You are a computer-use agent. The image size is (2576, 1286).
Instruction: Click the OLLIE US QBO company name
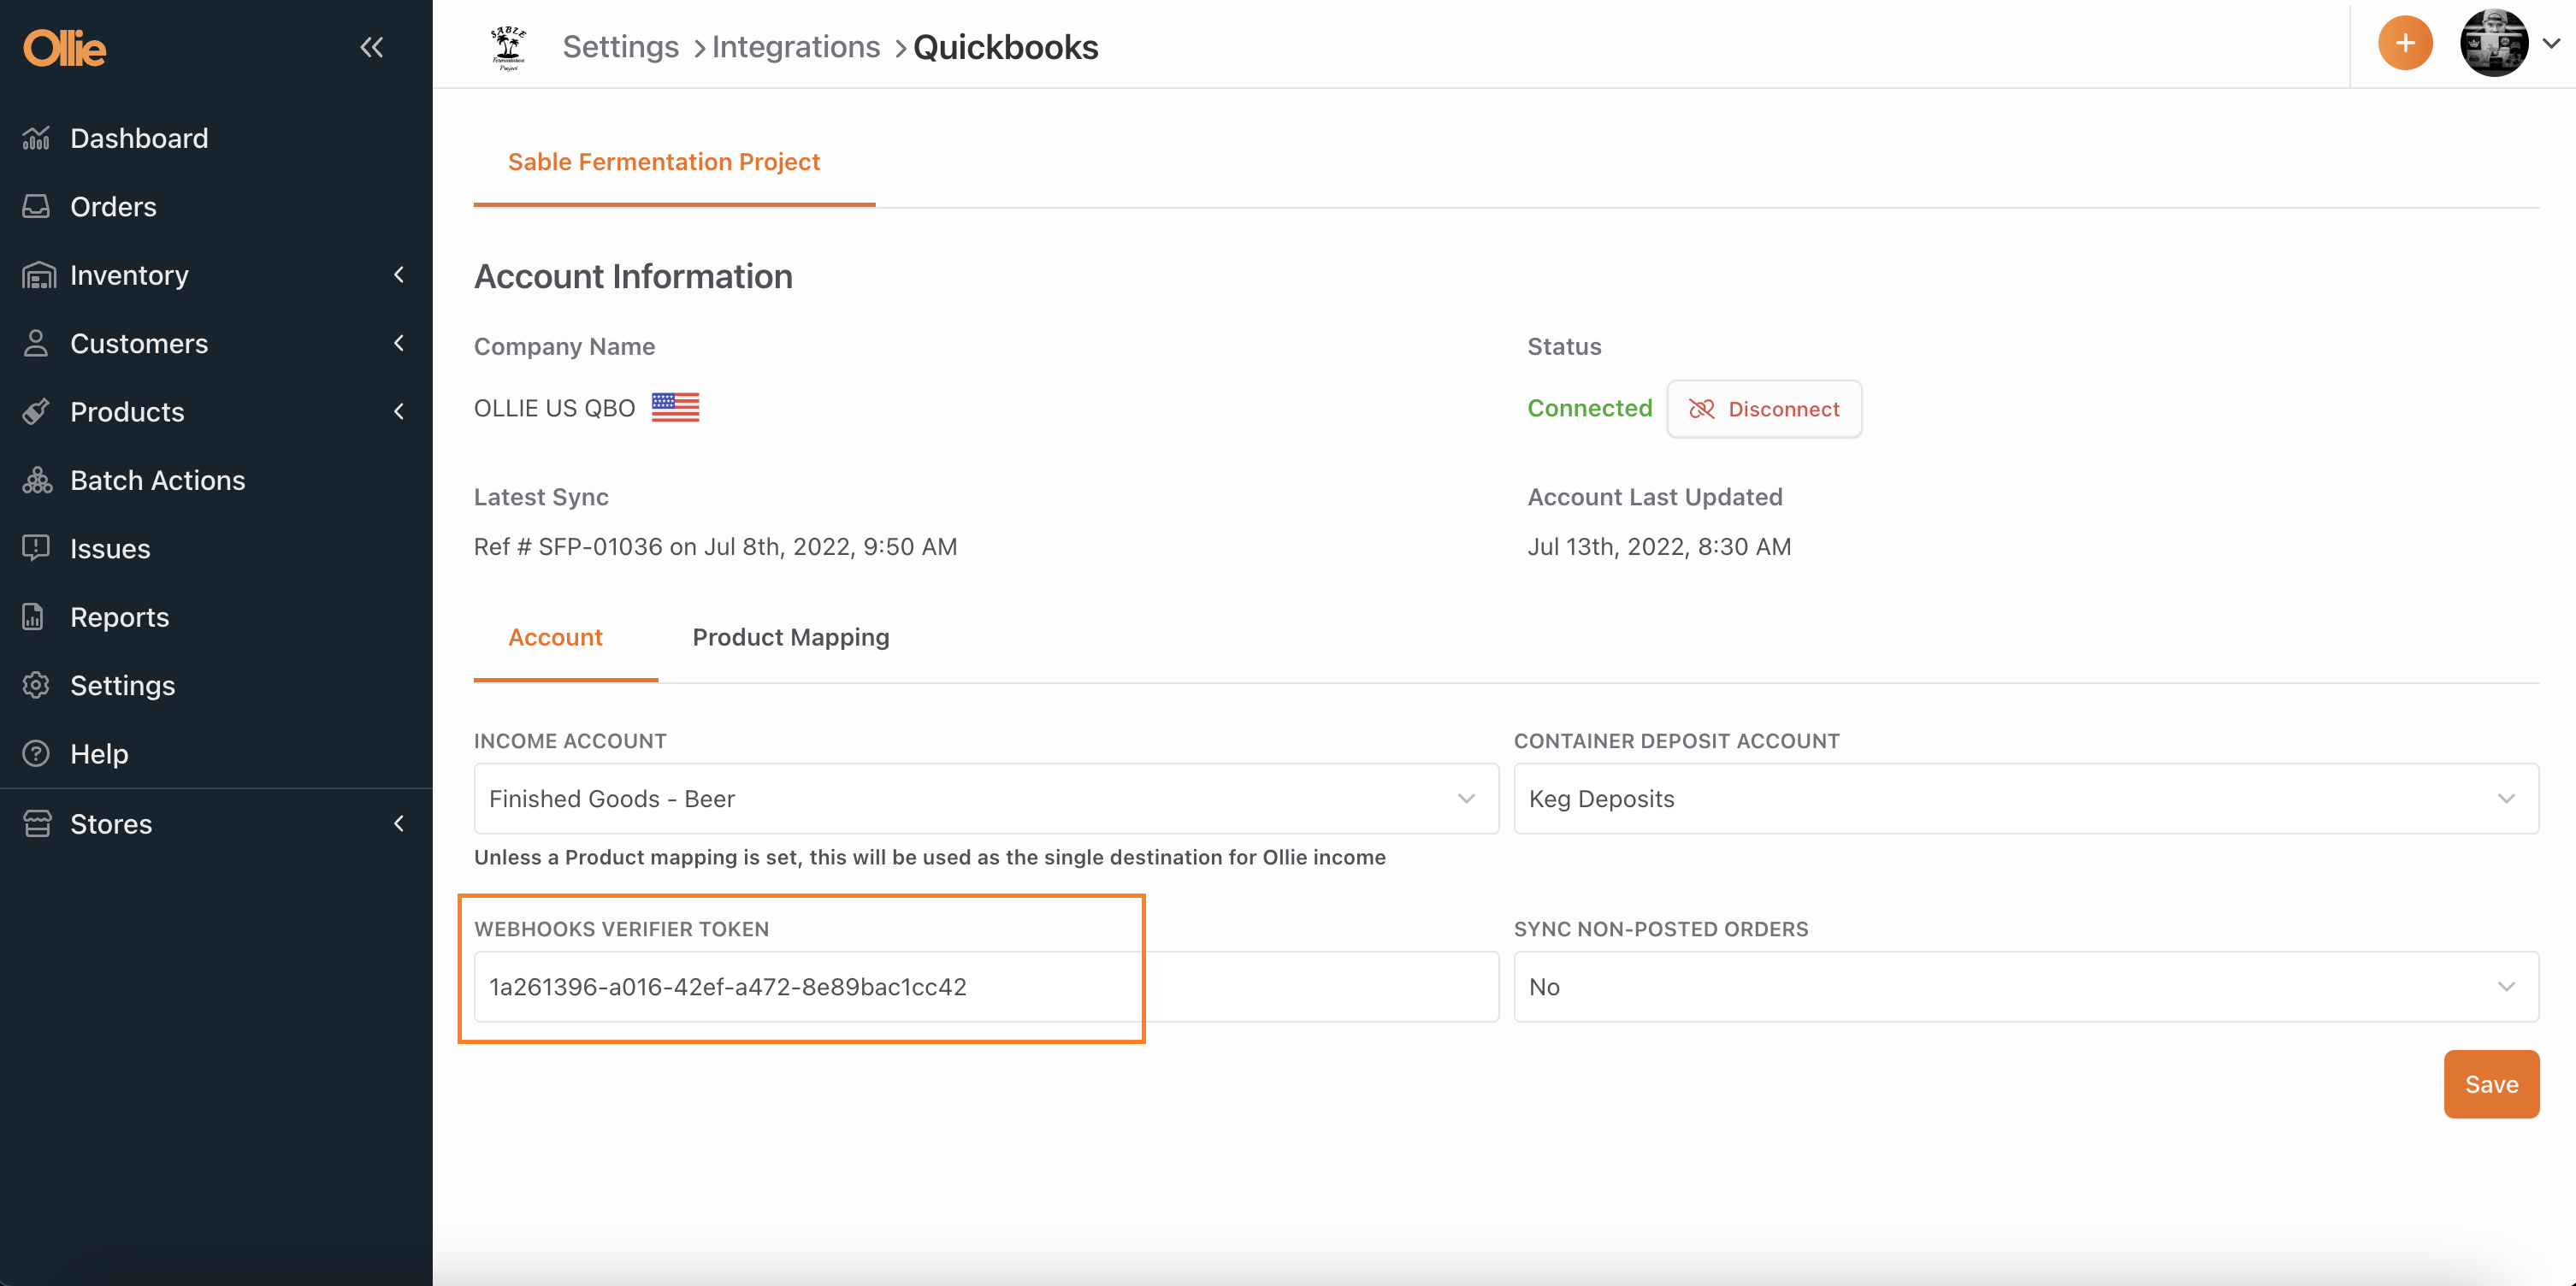554,408
